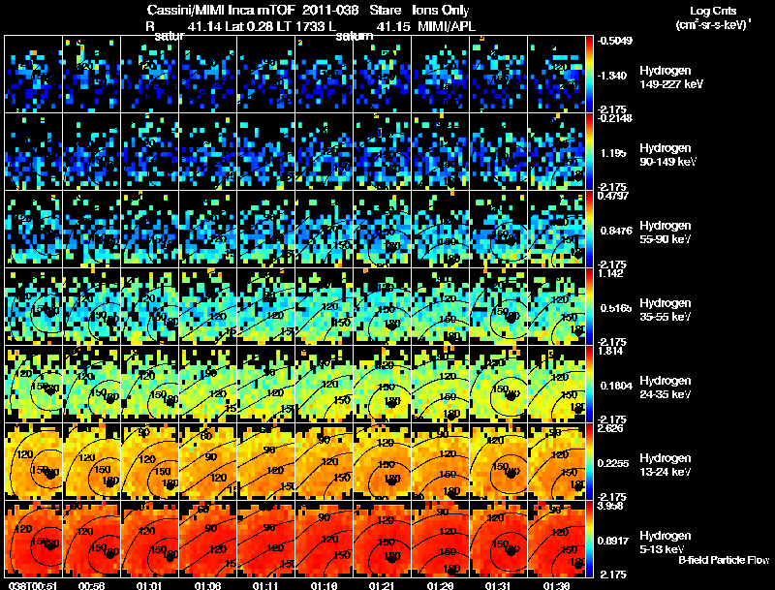Click the 'Hydrogen 24-35 keV' row label

pos(665,388)
